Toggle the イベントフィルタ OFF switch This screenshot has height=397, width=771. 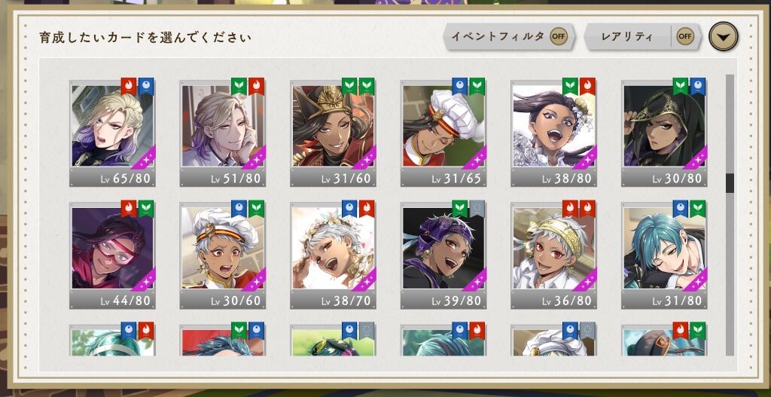pyautogui.click(x=558, y=36)
